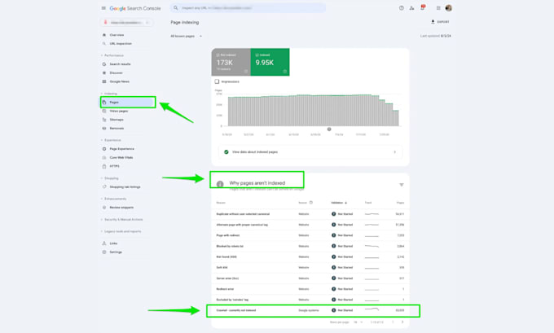Go to the next page of table rows
The image size is (554, 333).
[x=402, y=322]
